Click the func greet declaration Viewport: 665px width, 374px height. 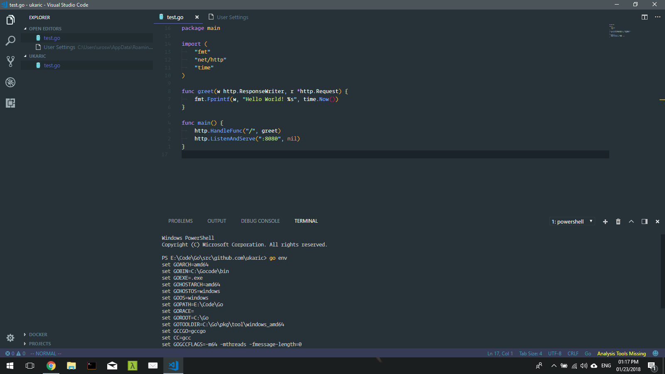[265, 91]
